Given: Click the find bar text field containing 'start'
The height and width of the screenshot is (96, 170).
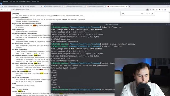Looking at the screenshot, I should pos(131,13).
